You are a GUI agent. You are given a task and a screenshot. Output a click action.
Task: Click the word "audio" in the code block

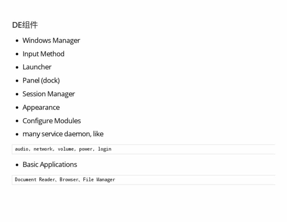22,149
